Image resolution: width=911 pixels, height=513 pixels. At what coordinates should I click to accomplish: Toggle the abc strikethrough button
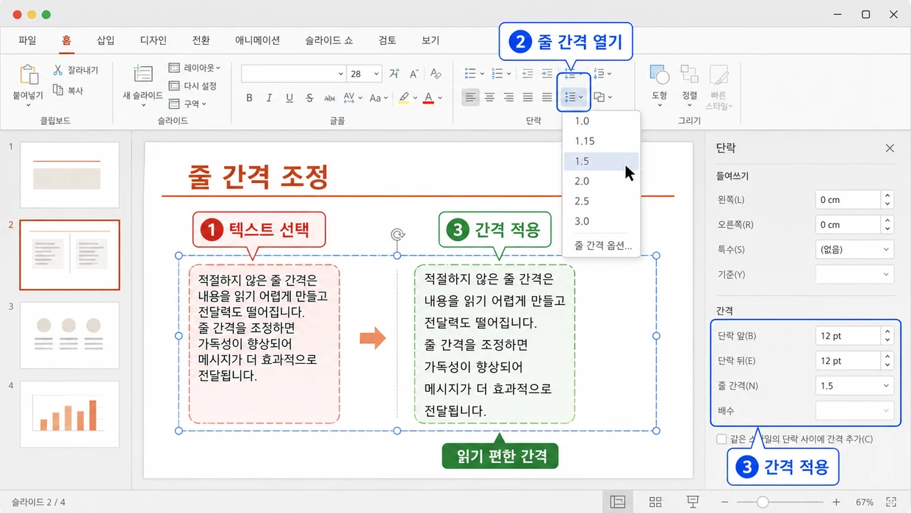pyautogui.click(x=330, y=98)
